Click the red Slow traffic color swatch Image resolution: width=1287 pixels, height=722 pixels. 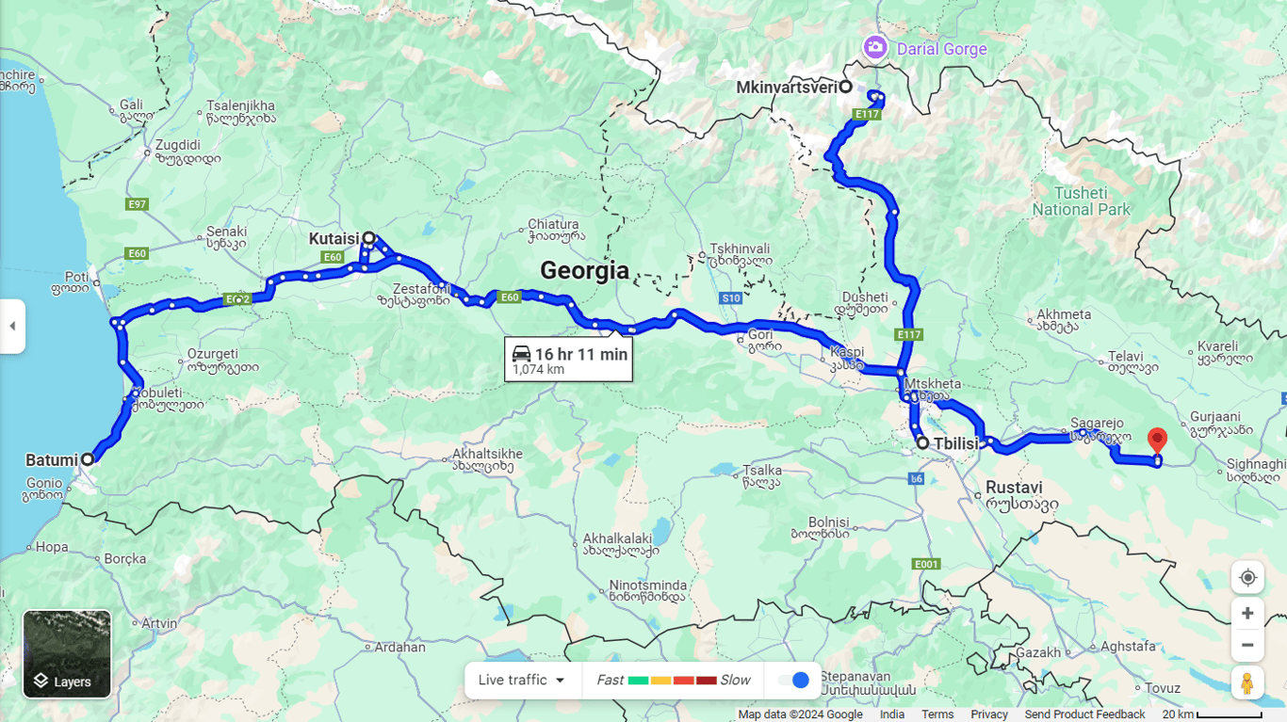(707, 681)
